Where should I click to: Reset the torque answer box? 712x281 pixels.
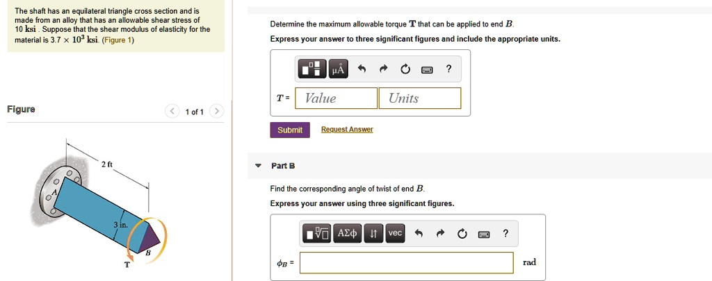(x=405, y=69)
